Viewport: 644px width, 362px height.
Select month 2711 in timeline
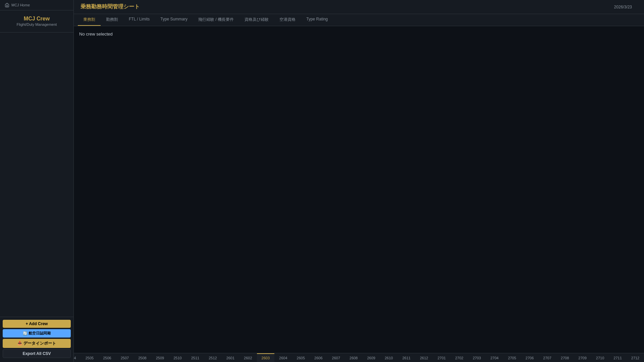(x=618, y=358)
